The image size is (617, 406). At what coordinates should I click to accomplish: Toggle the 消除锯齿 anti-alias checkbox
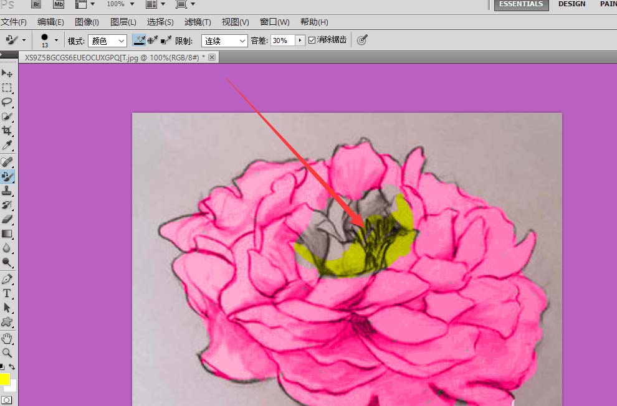312,40
